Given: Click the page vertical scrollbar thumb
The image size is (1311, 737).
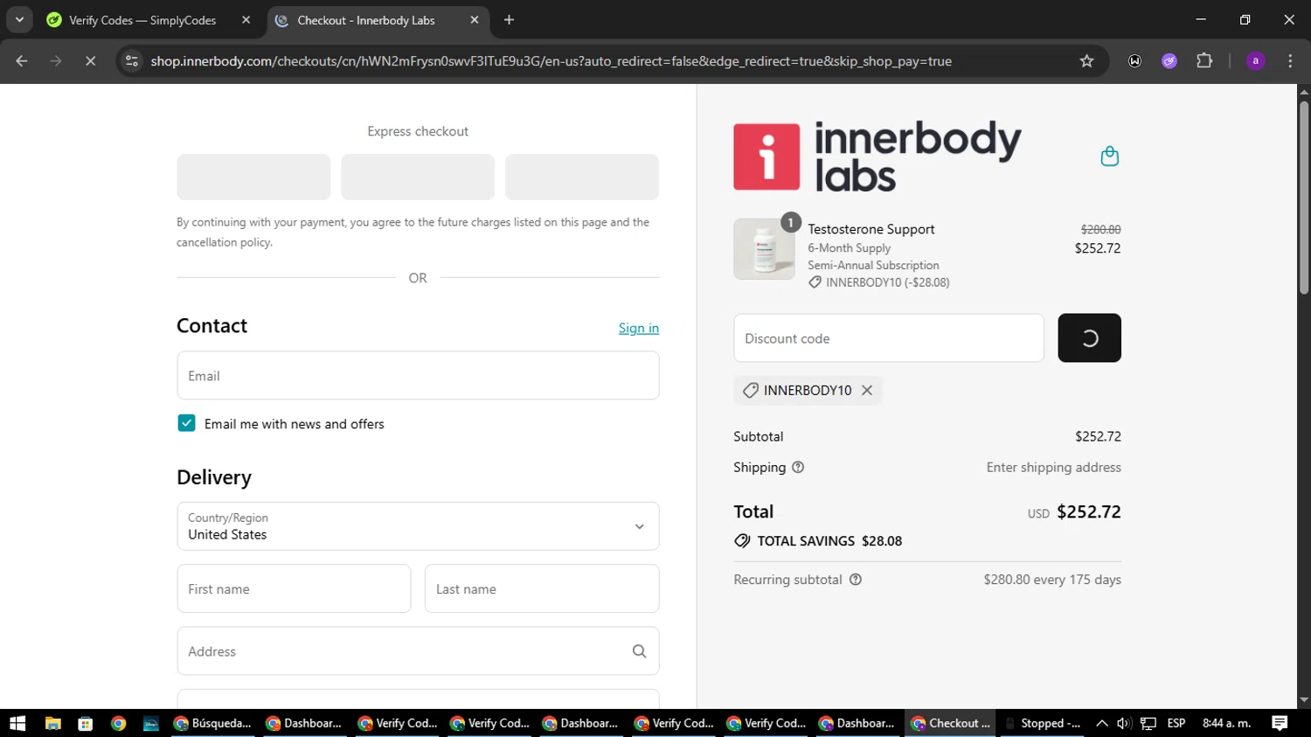Looking at the screenshot, I should click(1303, 198).
